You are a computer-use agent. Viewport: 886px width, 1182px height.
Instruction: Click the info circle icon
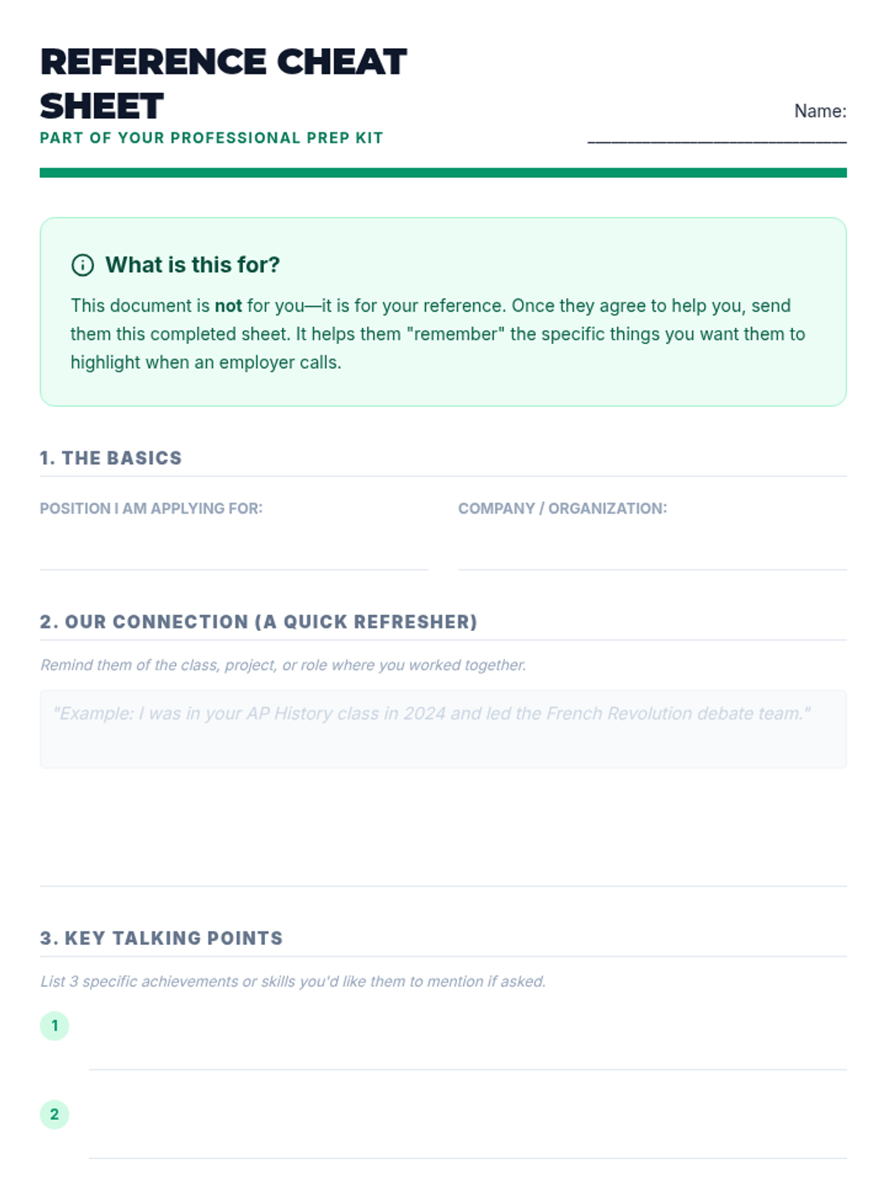(82, 265)
